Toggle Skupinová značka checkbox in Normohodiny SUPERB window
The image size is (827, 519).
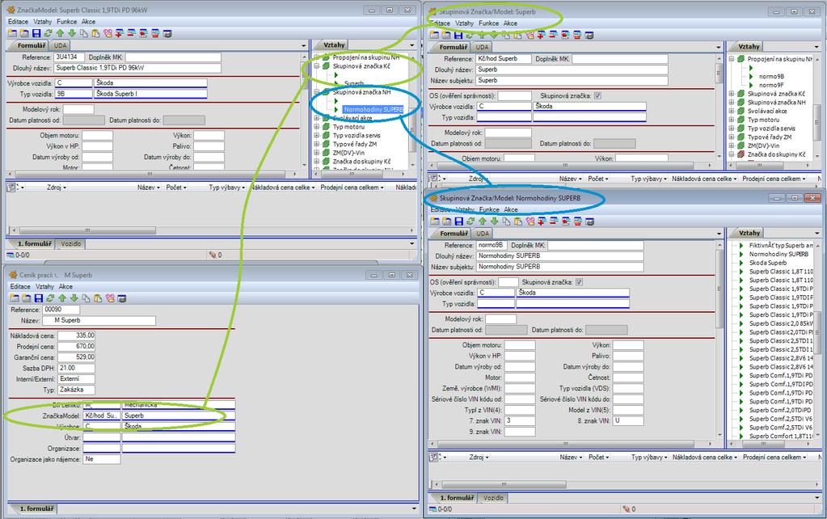[579, 281]
